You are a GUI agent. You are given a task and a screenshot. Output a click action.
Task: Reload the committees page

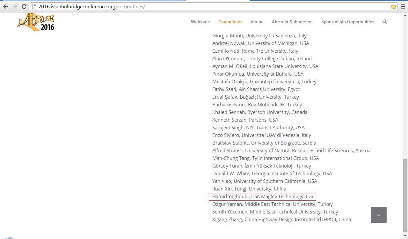24,6
